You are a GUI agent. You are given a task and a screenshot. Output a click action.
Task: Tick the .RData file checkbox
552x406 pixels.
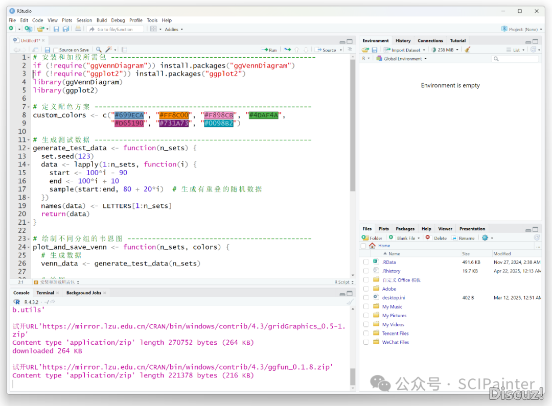coord(366,262)
